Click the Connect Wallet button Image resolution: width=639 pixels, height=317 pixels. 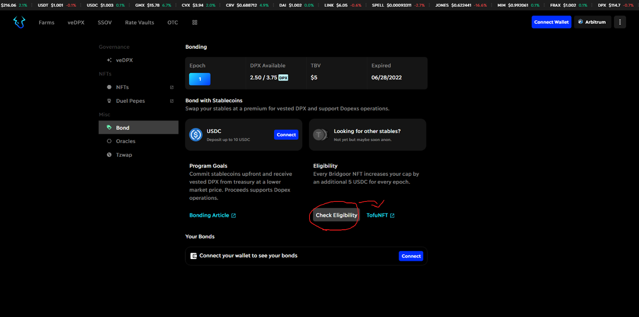pos(552,22)
